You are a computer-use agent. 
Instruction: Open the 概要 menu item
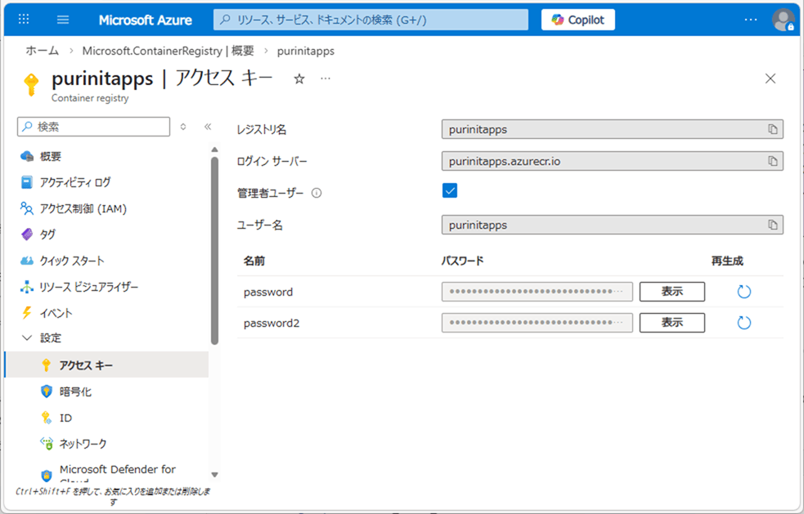click(50, 156)
